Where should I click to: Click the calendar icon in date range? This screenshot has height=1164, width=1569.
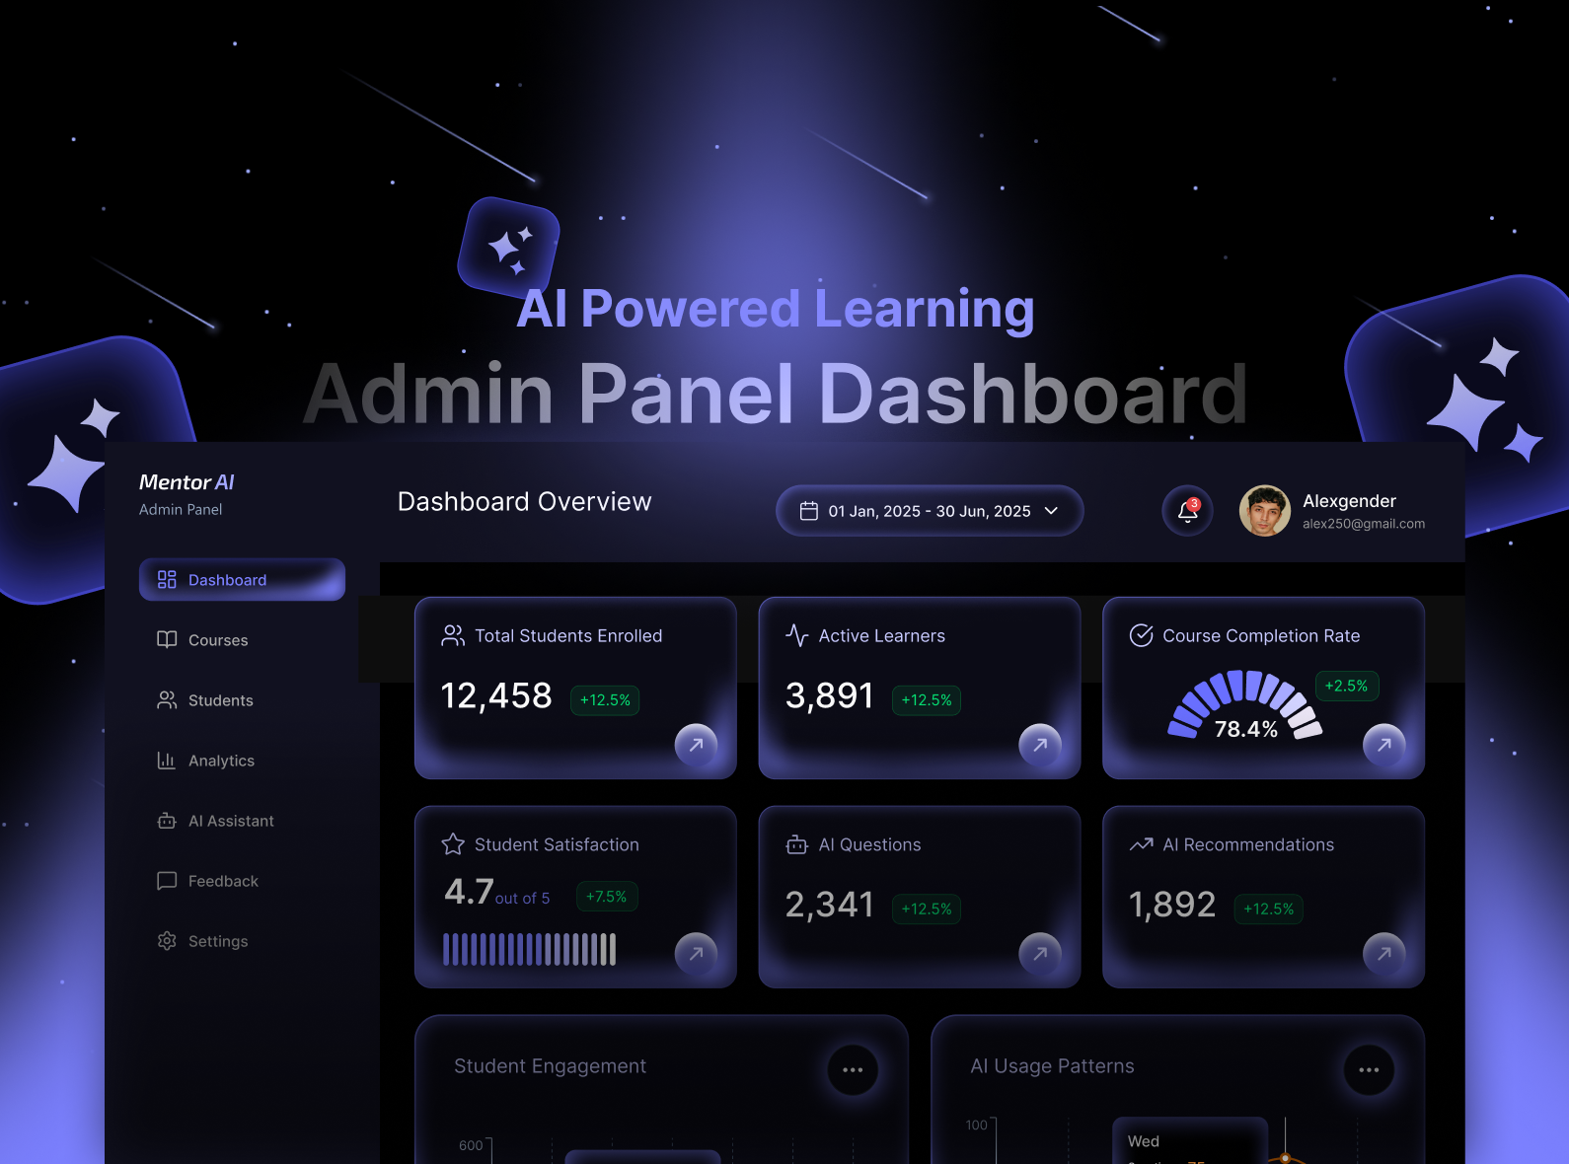point(809,511)
